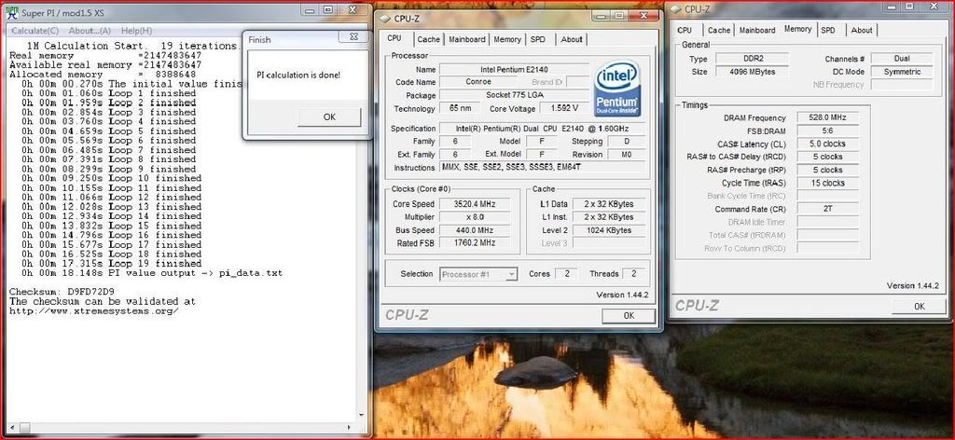
Task: Click the Level 2 cache value 1024 KBytes
Action: point(608,230)
